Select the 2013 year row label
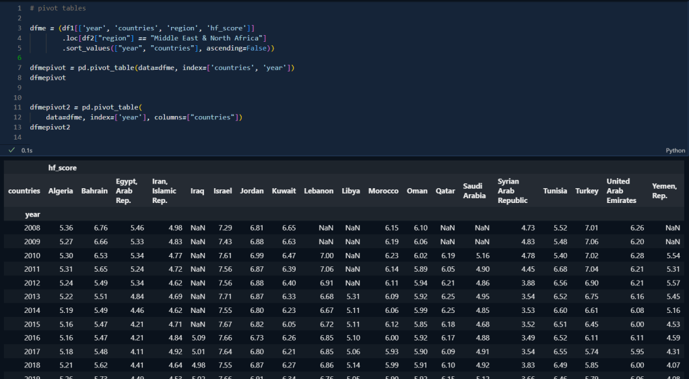 tap(32, 297)
